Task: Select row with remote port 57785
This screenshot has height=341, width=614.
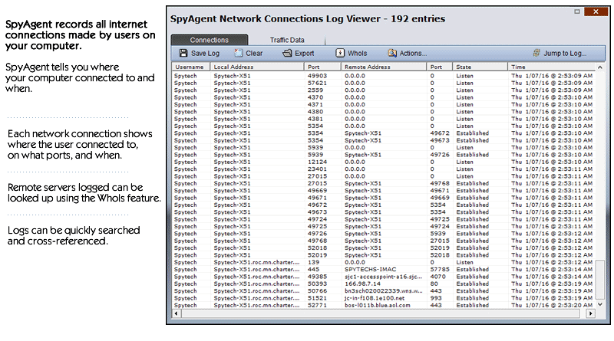Action: pos(384,270)
